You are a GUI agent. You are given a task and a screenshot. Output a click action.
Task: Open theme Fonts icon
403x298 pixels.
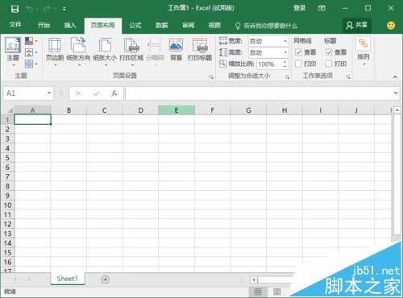click(x=29, y=52)
